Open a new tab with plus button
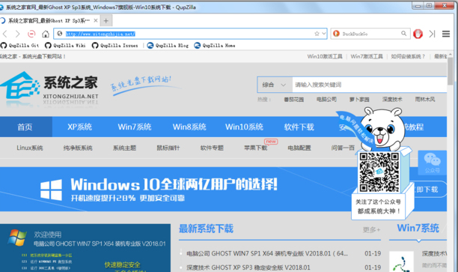Viewport: 458px width, 272px height. click(x=106, y=21)
